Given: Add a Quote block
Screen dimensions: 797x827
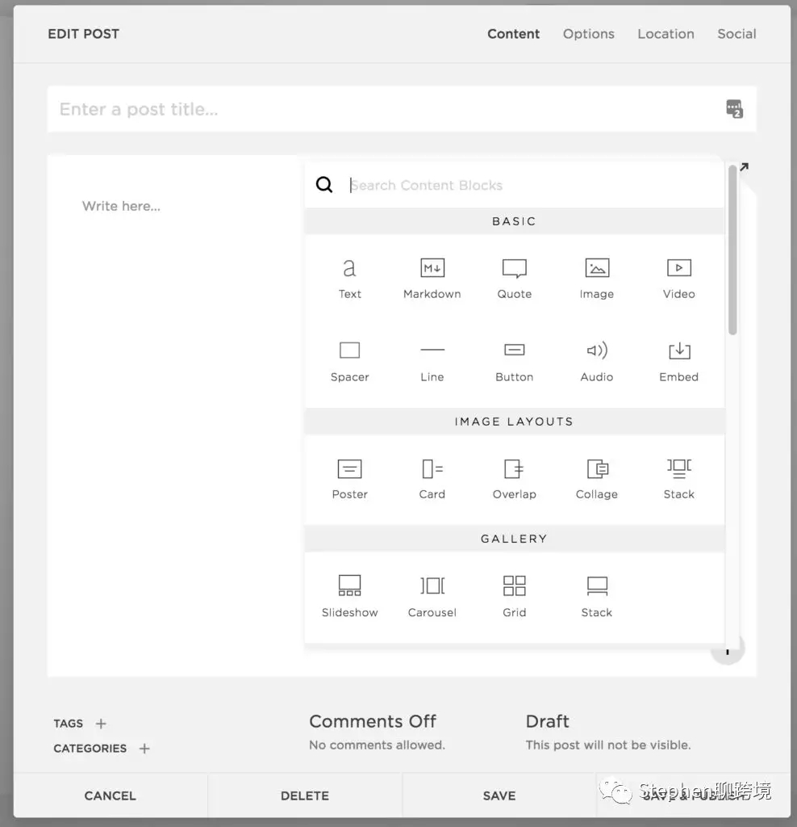Looking at the screenshot, I should 514,275.
